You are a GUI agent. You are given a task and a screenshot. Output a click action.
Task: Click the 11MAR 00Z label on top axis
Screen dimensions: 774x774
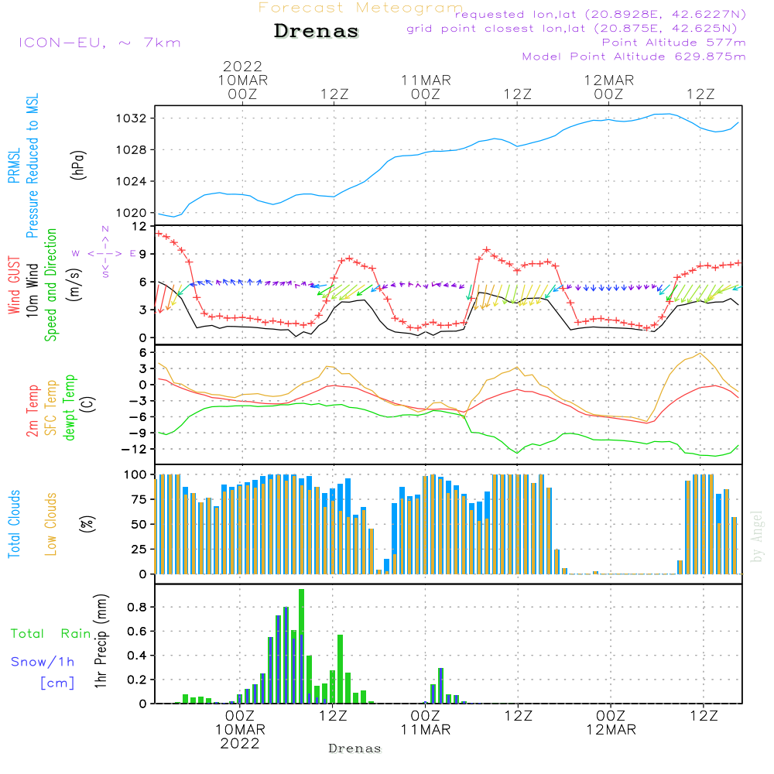click(x=425, y=87)
